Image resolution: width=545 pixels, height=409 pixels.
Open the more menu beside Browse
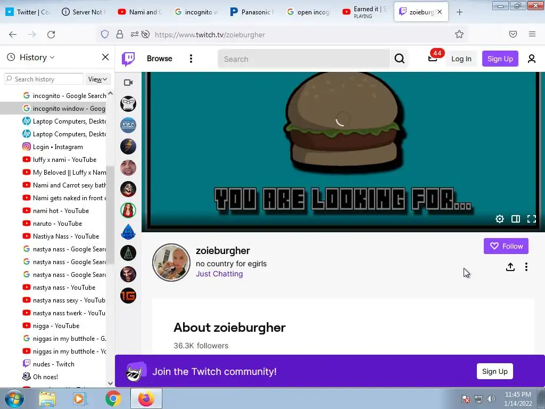click(191, 59)
